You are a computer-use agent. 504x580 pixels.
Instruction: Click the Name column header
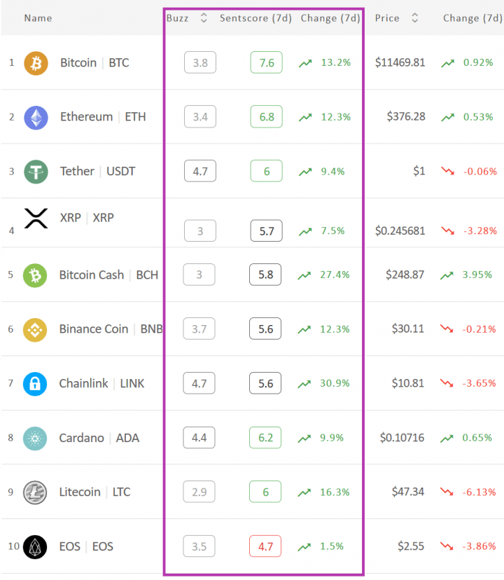tap(38, 18)
